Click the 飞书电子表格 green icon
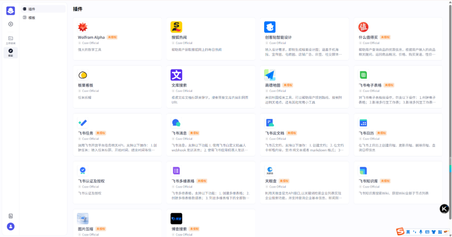This screenshot has height=237, width=452. [x=363, y=75]
